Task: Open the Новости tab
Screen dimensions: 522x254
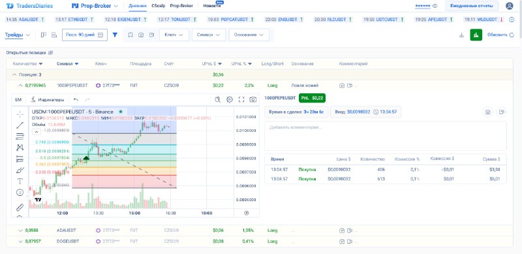Action: tap(212, 6)
